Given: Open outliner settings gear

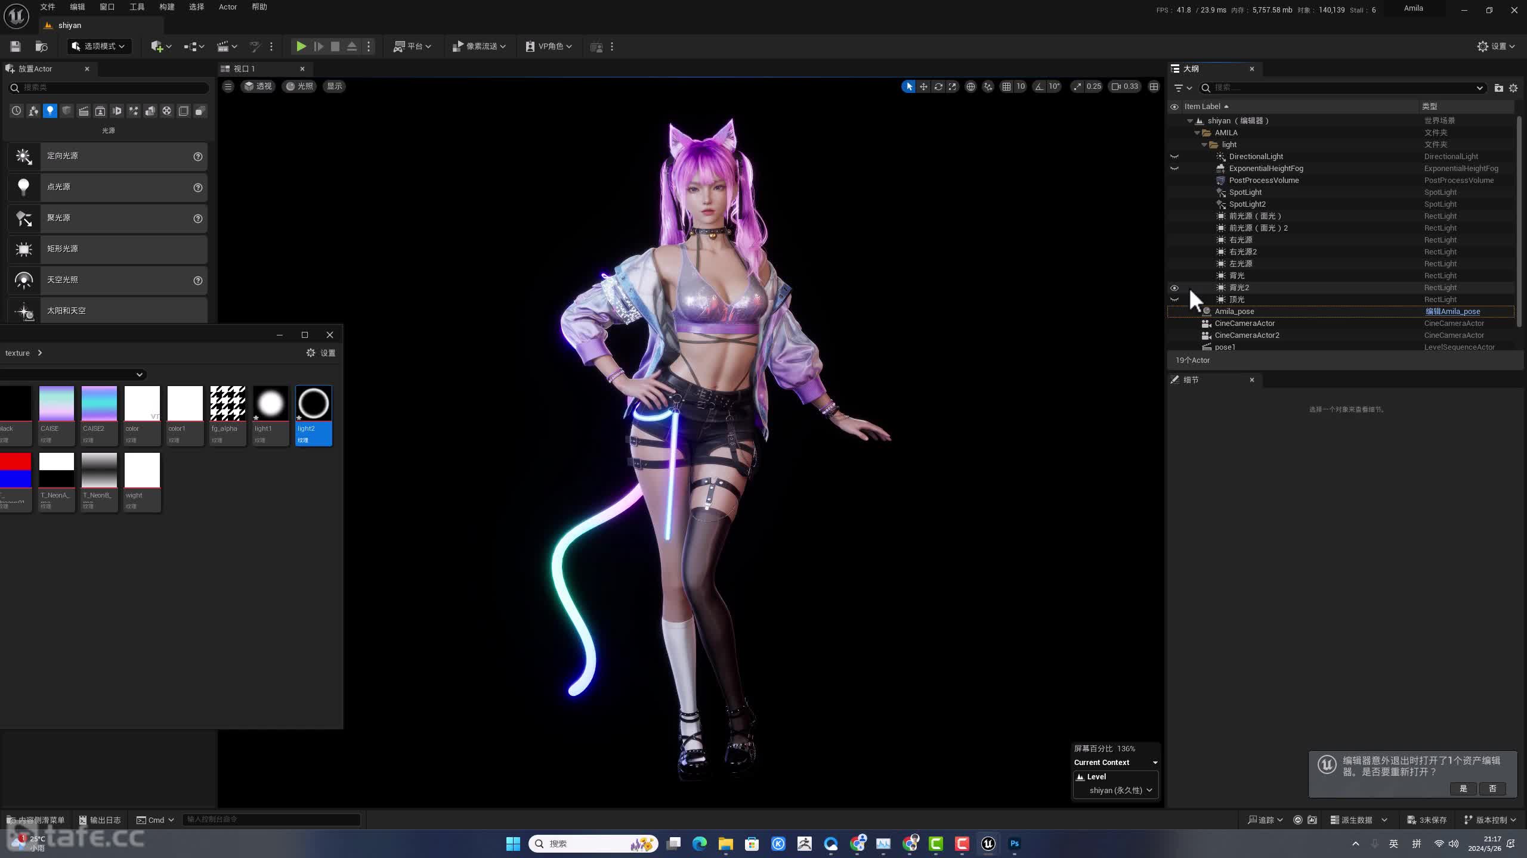Looking at the screenshot, I should (x=1513, y=88).
